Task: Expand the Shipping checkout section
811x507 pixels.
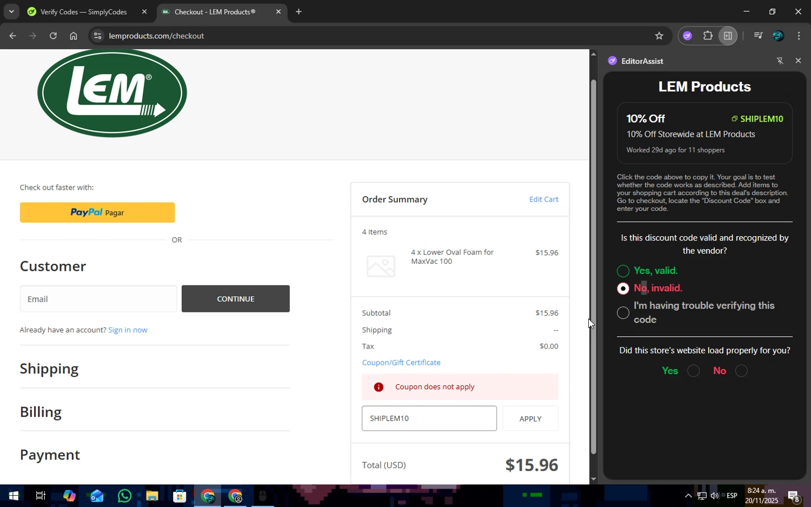Action: point(49,369)
